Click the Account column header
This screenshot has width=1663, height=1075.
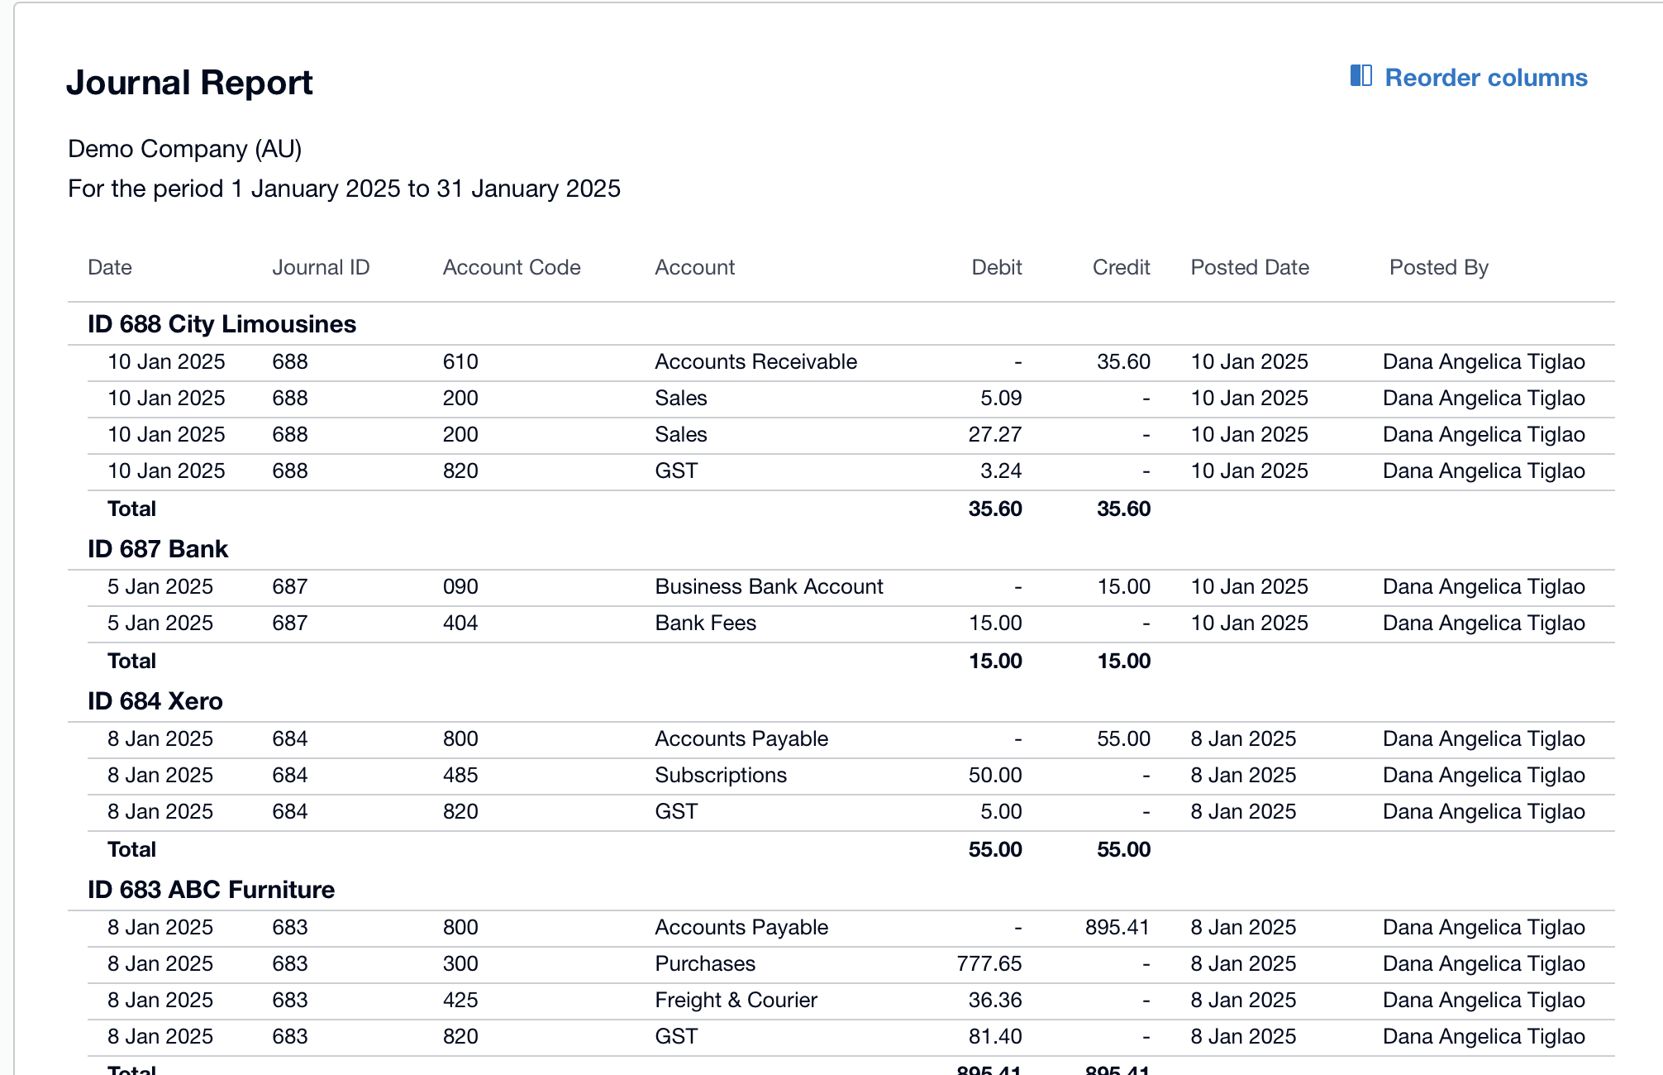click(x=694, y=267)
